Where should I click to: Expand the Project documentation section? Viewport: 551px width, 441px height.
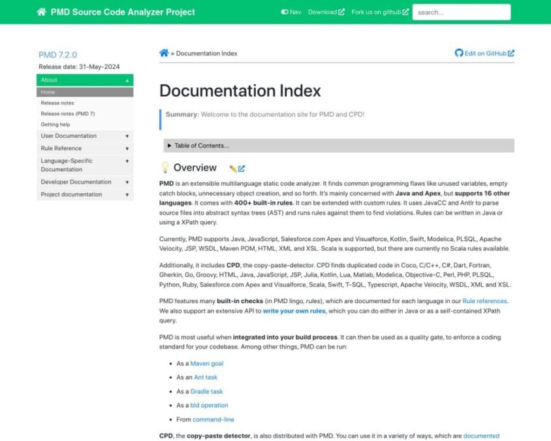coord(85,195)
